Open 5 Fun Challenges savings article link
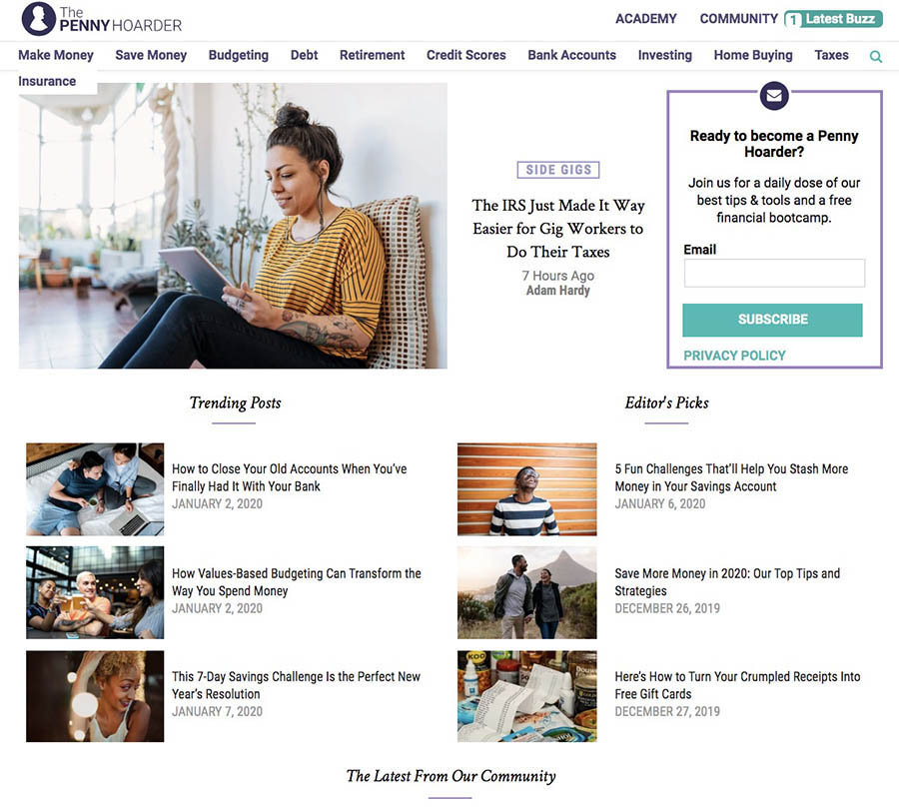This screenshot has height=809, width=899. click(731, 477)
